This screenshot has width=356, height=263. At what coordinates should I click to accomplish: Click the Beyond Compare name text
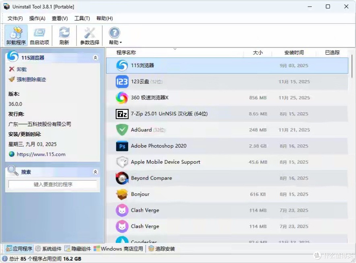151,178
